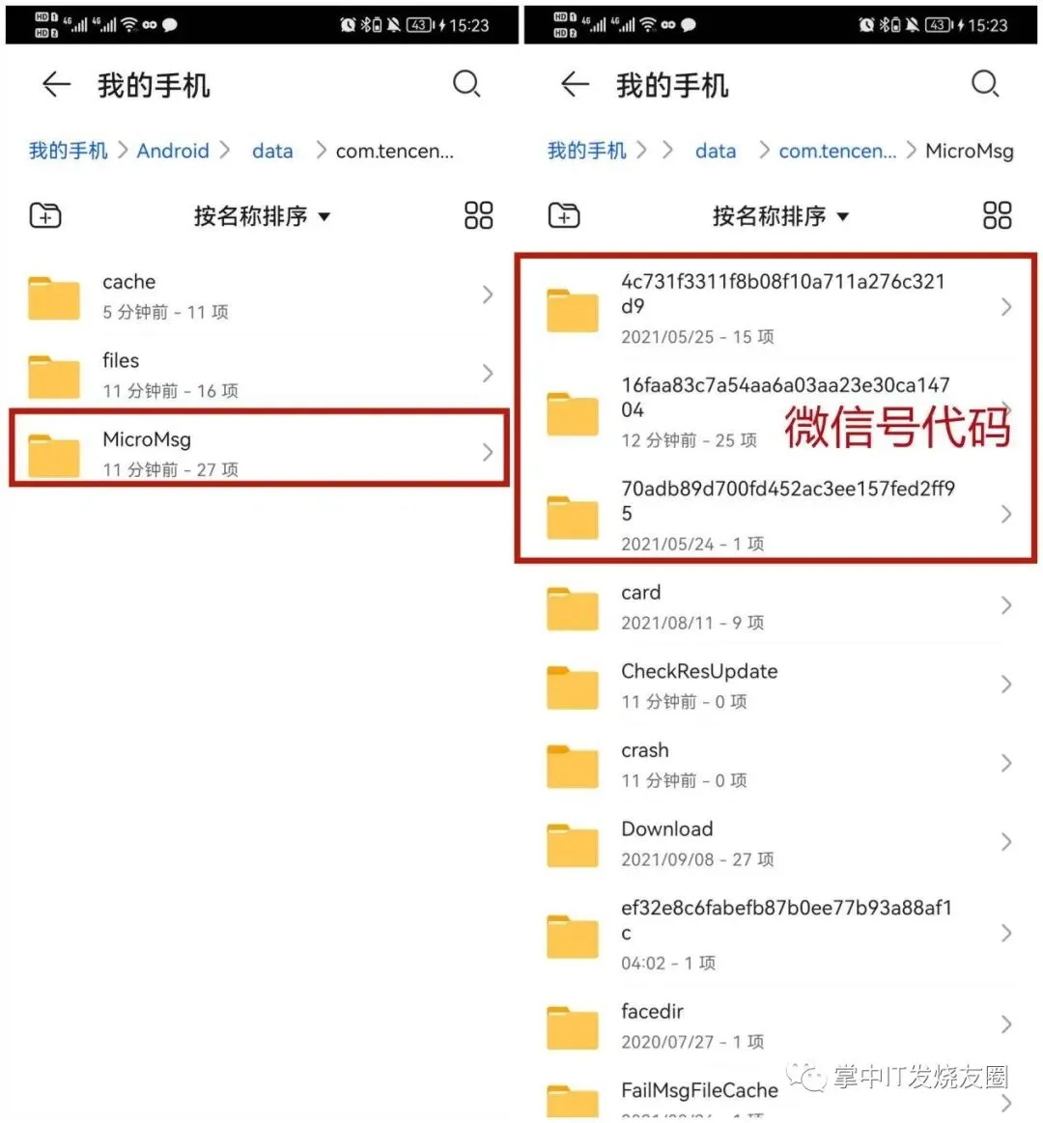Expand the cache folder chevron
This screenshot has width=1043, height=1123.
coord(488,295)
